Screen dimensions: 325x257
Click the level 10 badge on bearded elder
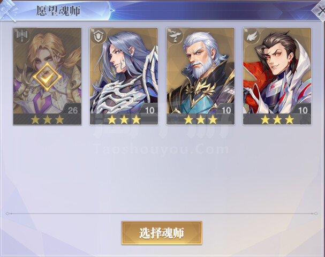coord(226,110)
